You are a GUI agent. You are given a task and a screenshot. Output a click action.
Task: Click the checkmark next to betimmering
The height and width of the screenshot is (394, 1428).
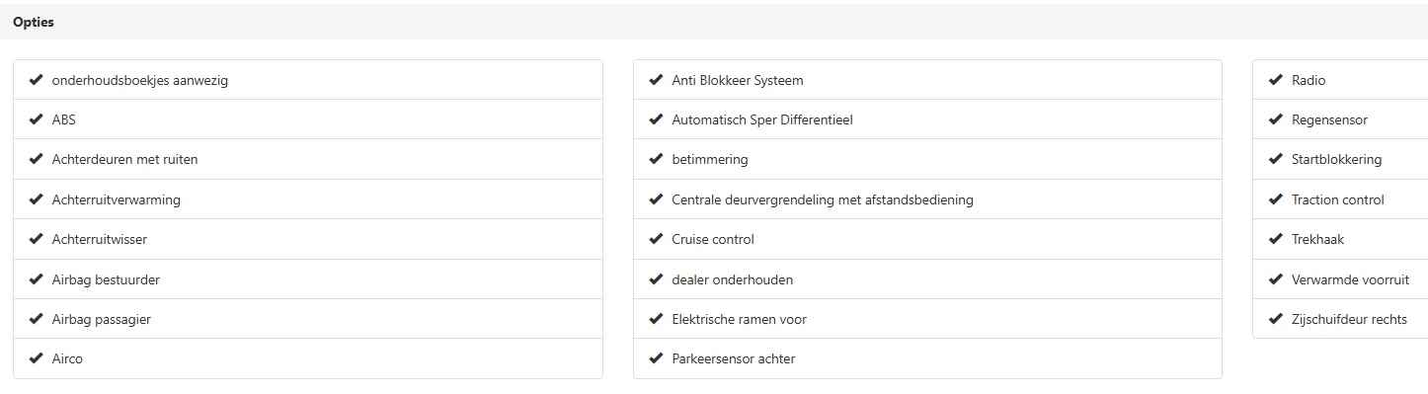(656, 159)
